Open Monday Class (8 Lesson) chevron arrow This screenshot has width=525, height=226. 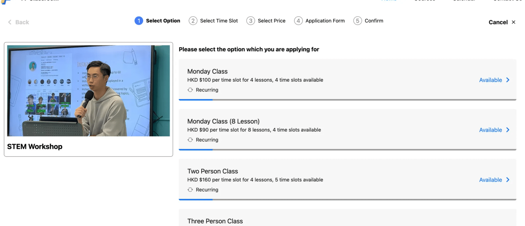tap(508, 130)
